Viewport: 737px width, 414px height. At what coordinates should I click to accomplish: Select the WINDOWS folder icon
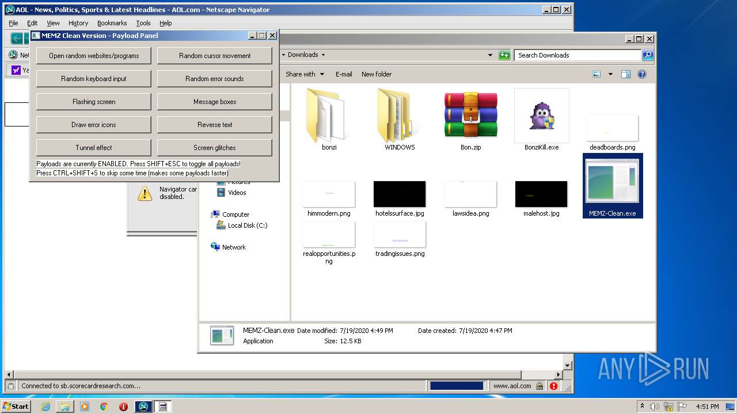(x=400, y=116)
